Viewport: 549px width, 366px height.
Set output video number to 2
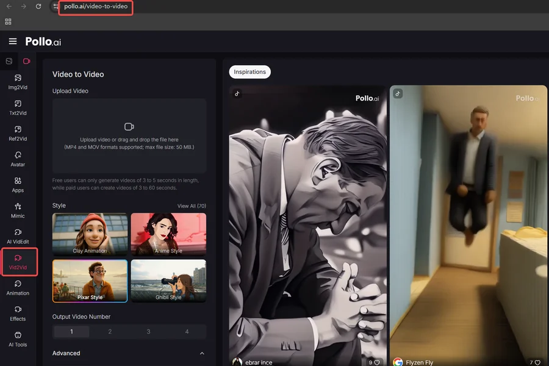click(110, 331)
